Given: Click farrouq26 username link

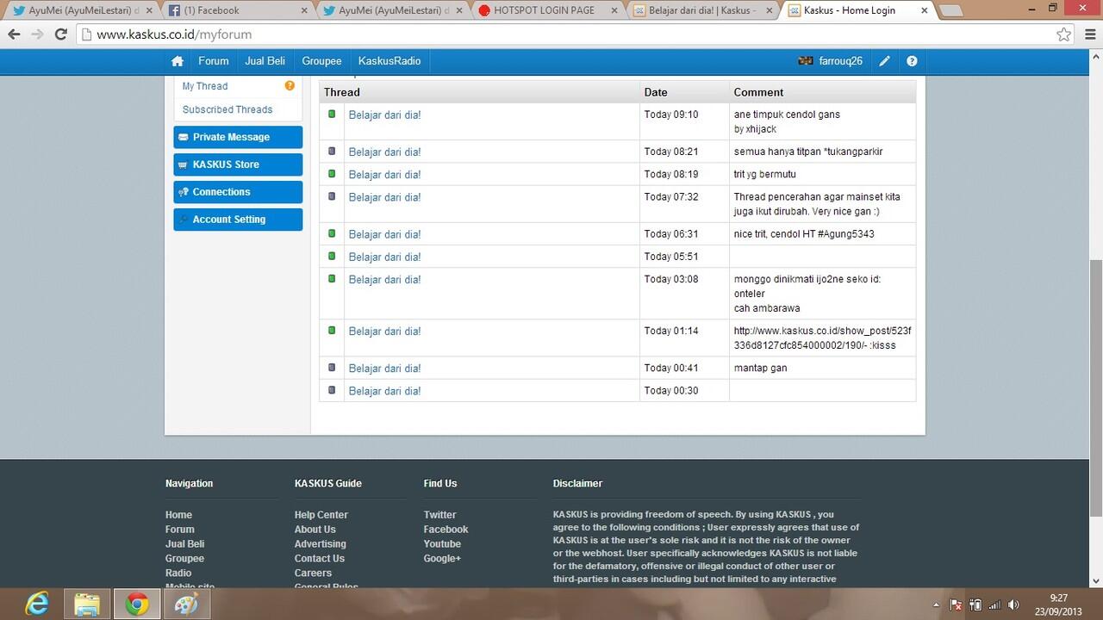Looking at the screenshot, I should [840, 61].
